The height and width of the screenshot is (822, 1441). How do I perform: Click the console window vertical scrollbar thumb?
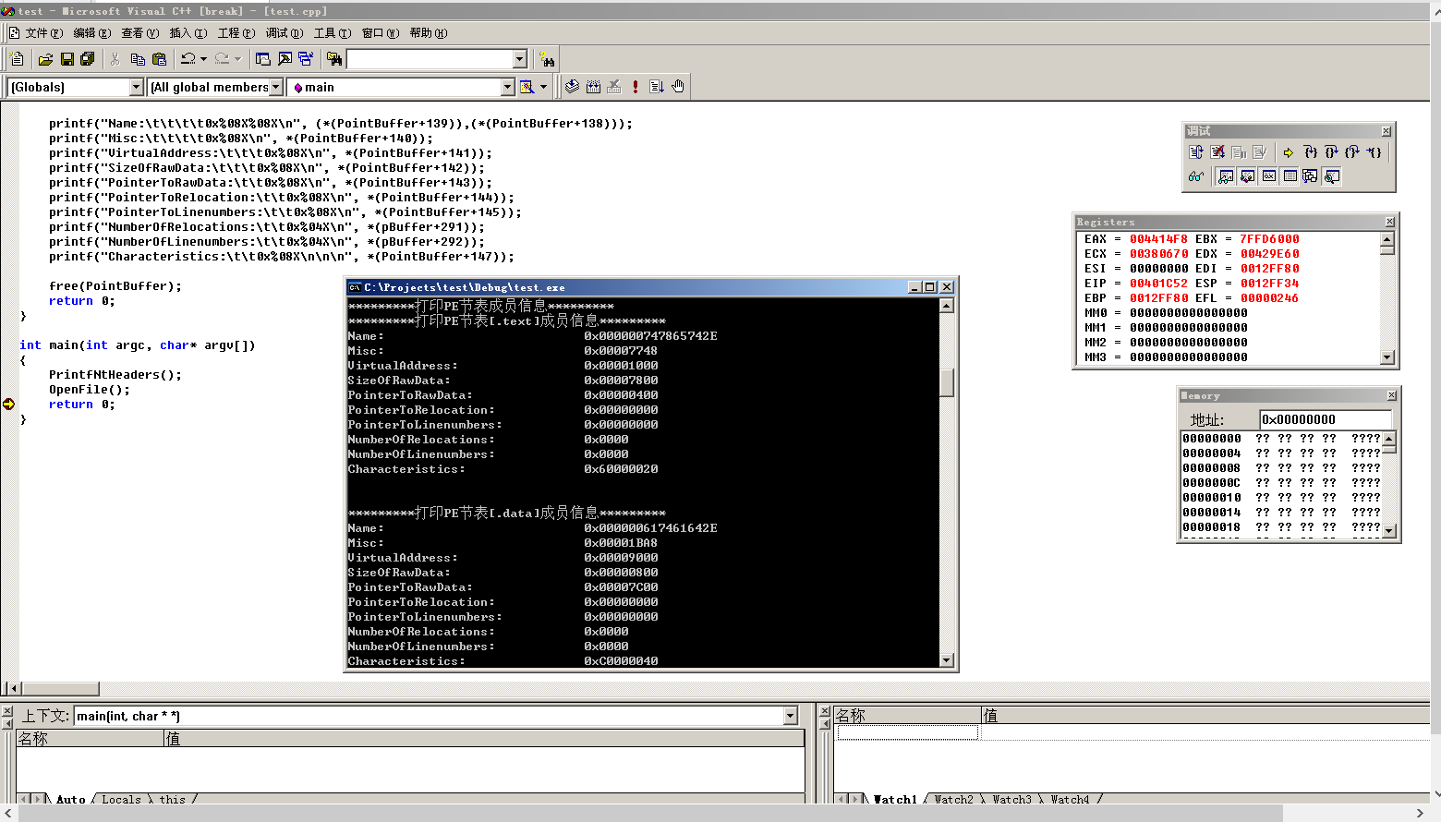click(946, 382)
